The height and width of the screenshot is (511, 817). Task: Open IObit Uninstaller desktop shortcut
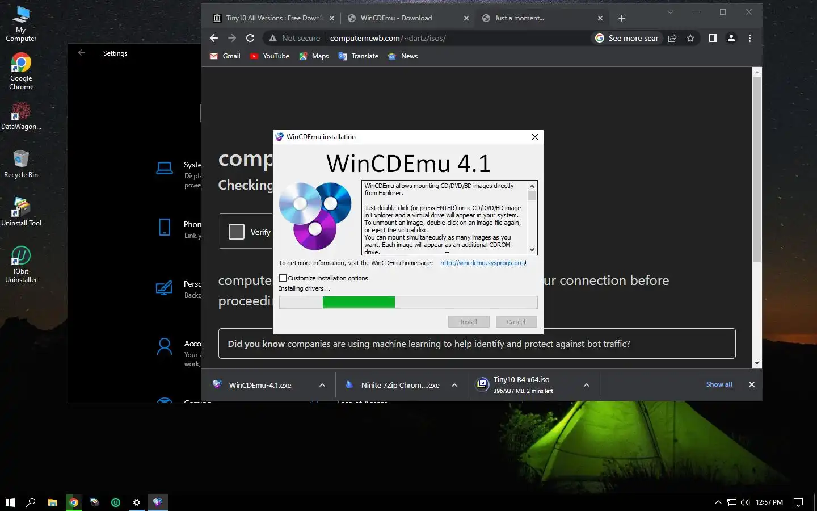(x=21, y=265)
